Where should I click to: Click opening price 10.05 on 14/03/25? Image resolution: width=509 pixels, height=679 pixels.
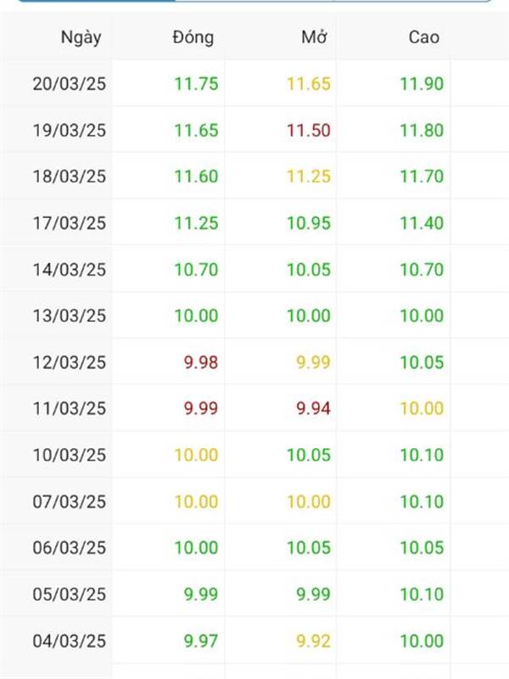click(309, 270)
